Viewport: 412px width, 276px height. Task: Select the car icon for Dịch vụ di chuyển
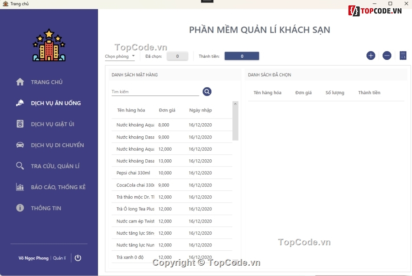(x=20, y=145)
